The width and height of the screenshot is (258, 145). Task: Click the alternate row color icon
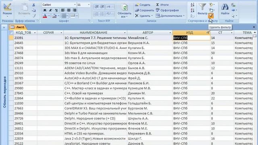point(73,16)
